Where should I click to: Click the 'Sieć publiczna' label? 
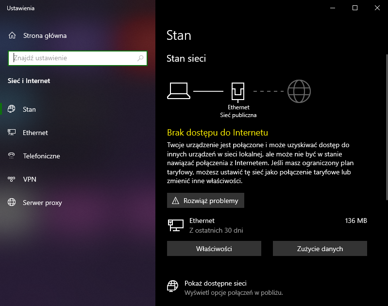tap(238, 115)
